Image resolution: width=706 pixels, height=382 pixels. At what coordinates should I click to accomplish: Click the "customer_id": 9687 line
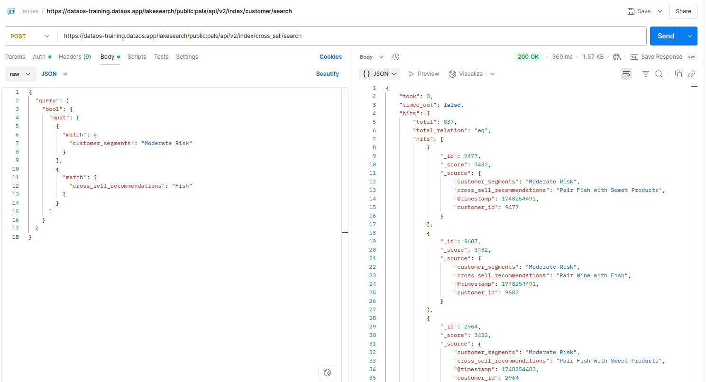pos(486,292)
